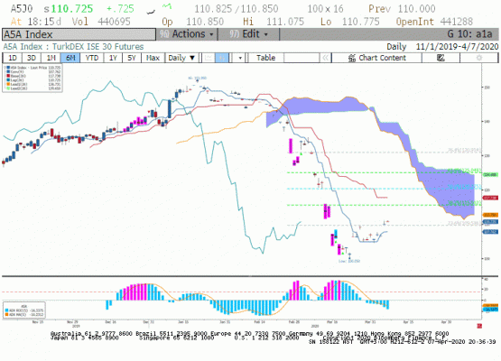Select the line chart type icon
Viewport: 501px width, 361px height.
click(209, 58)
